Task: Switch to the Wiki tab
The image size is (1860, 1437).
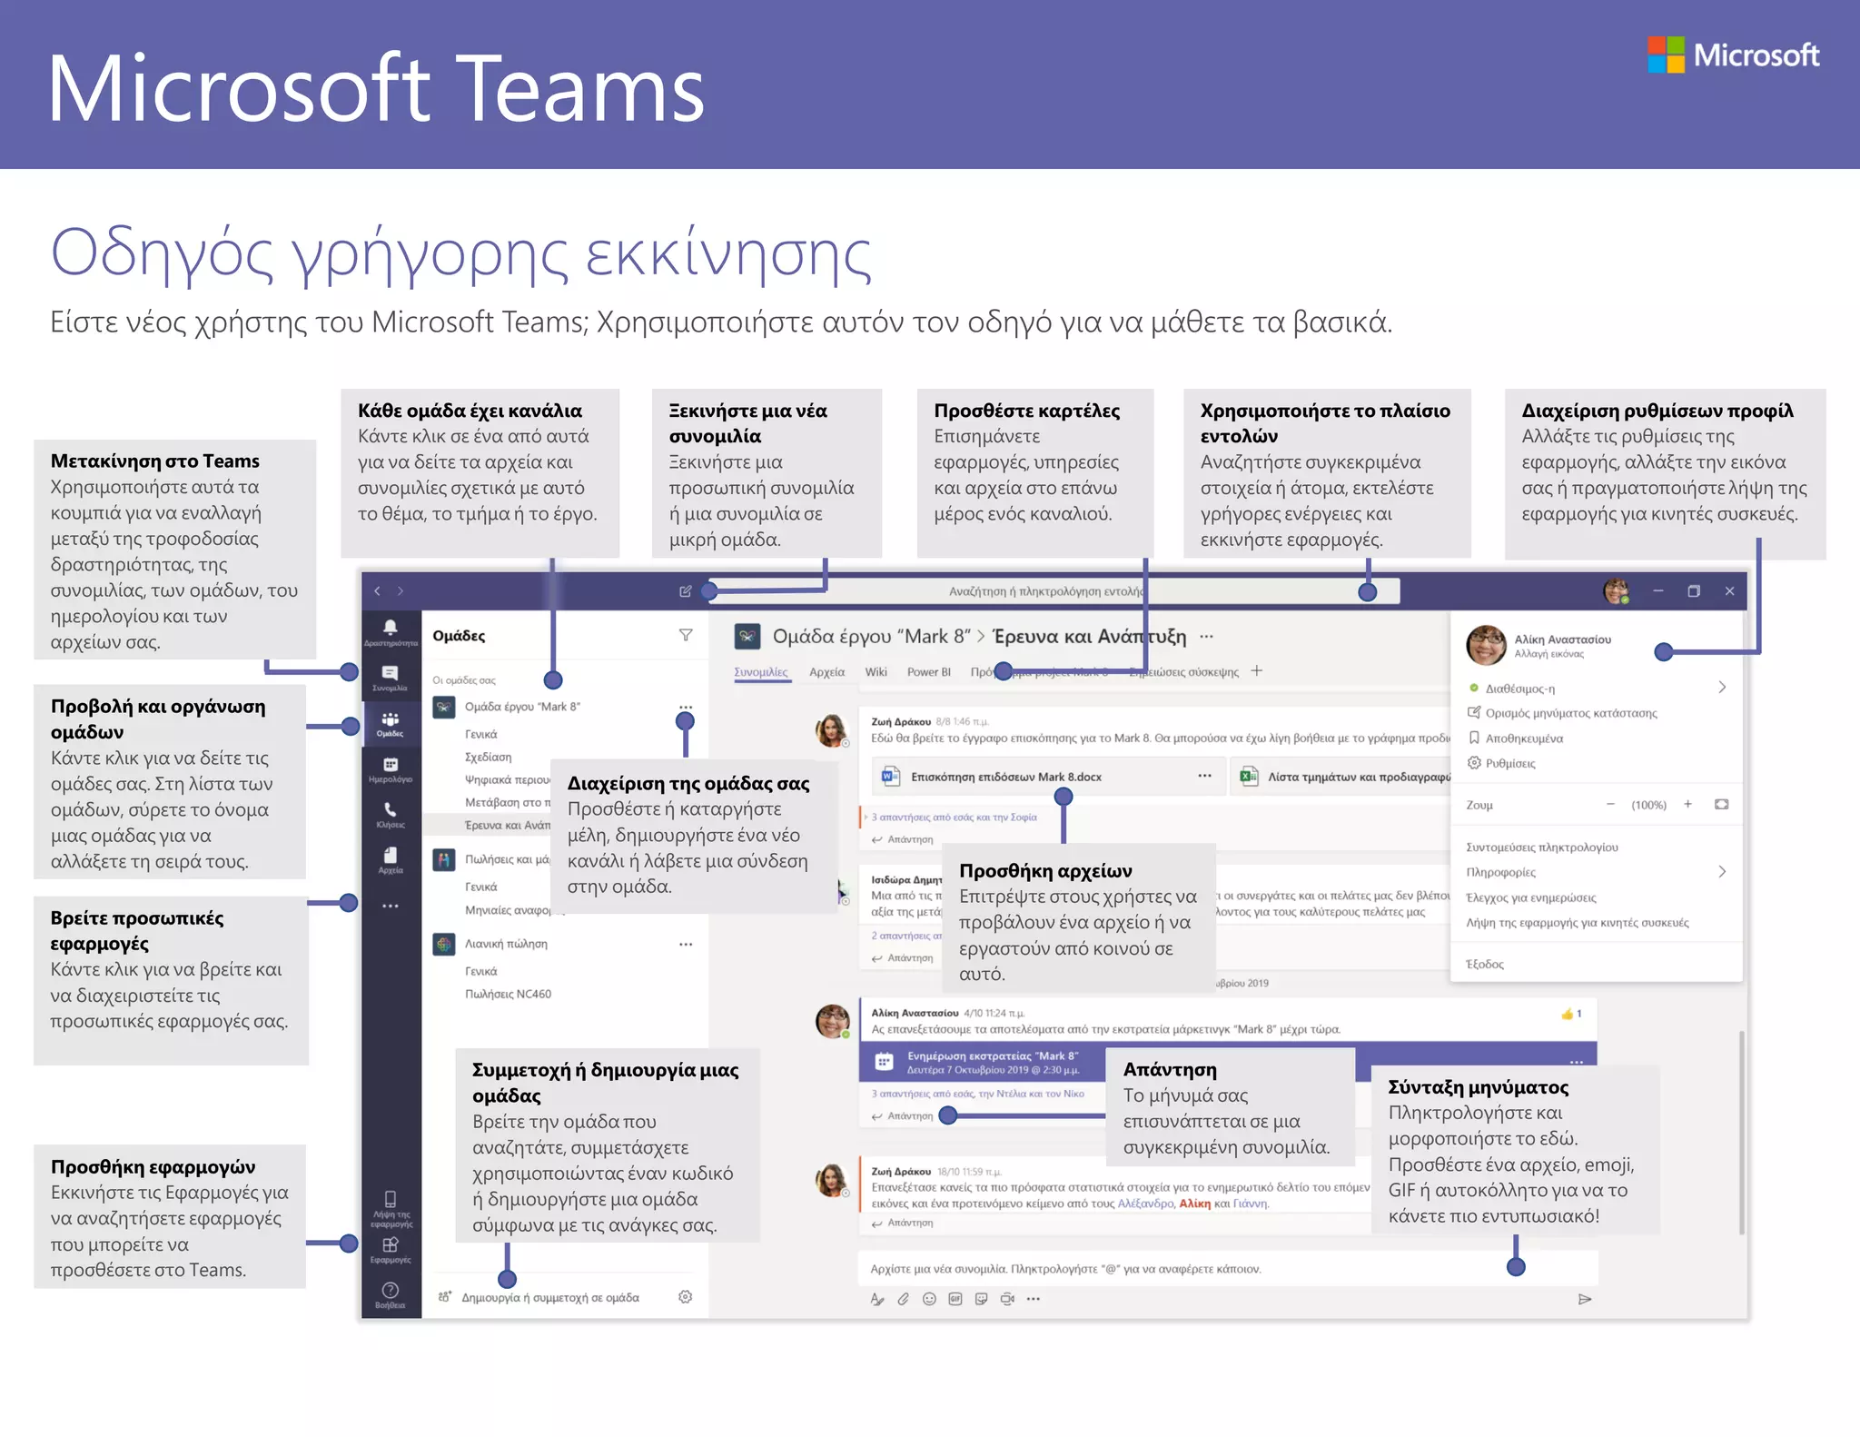Action: coord(876,672)
